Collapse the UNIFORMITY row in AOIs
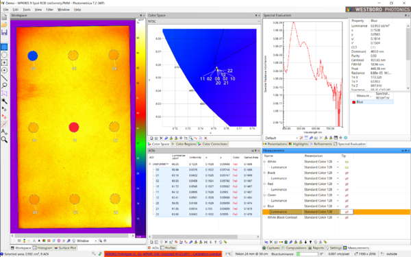The height and width of the screenshot is (257, 411). [150, 164]
